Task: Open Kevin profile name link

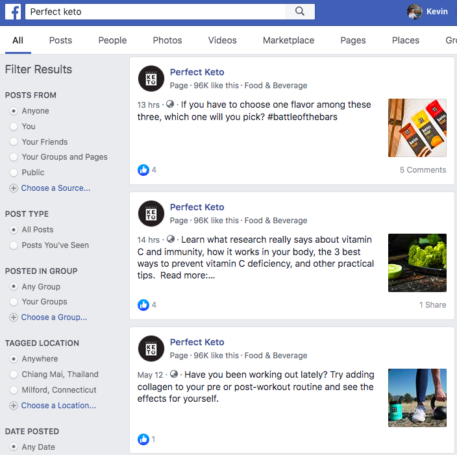Action: click(x=437, y=12)
